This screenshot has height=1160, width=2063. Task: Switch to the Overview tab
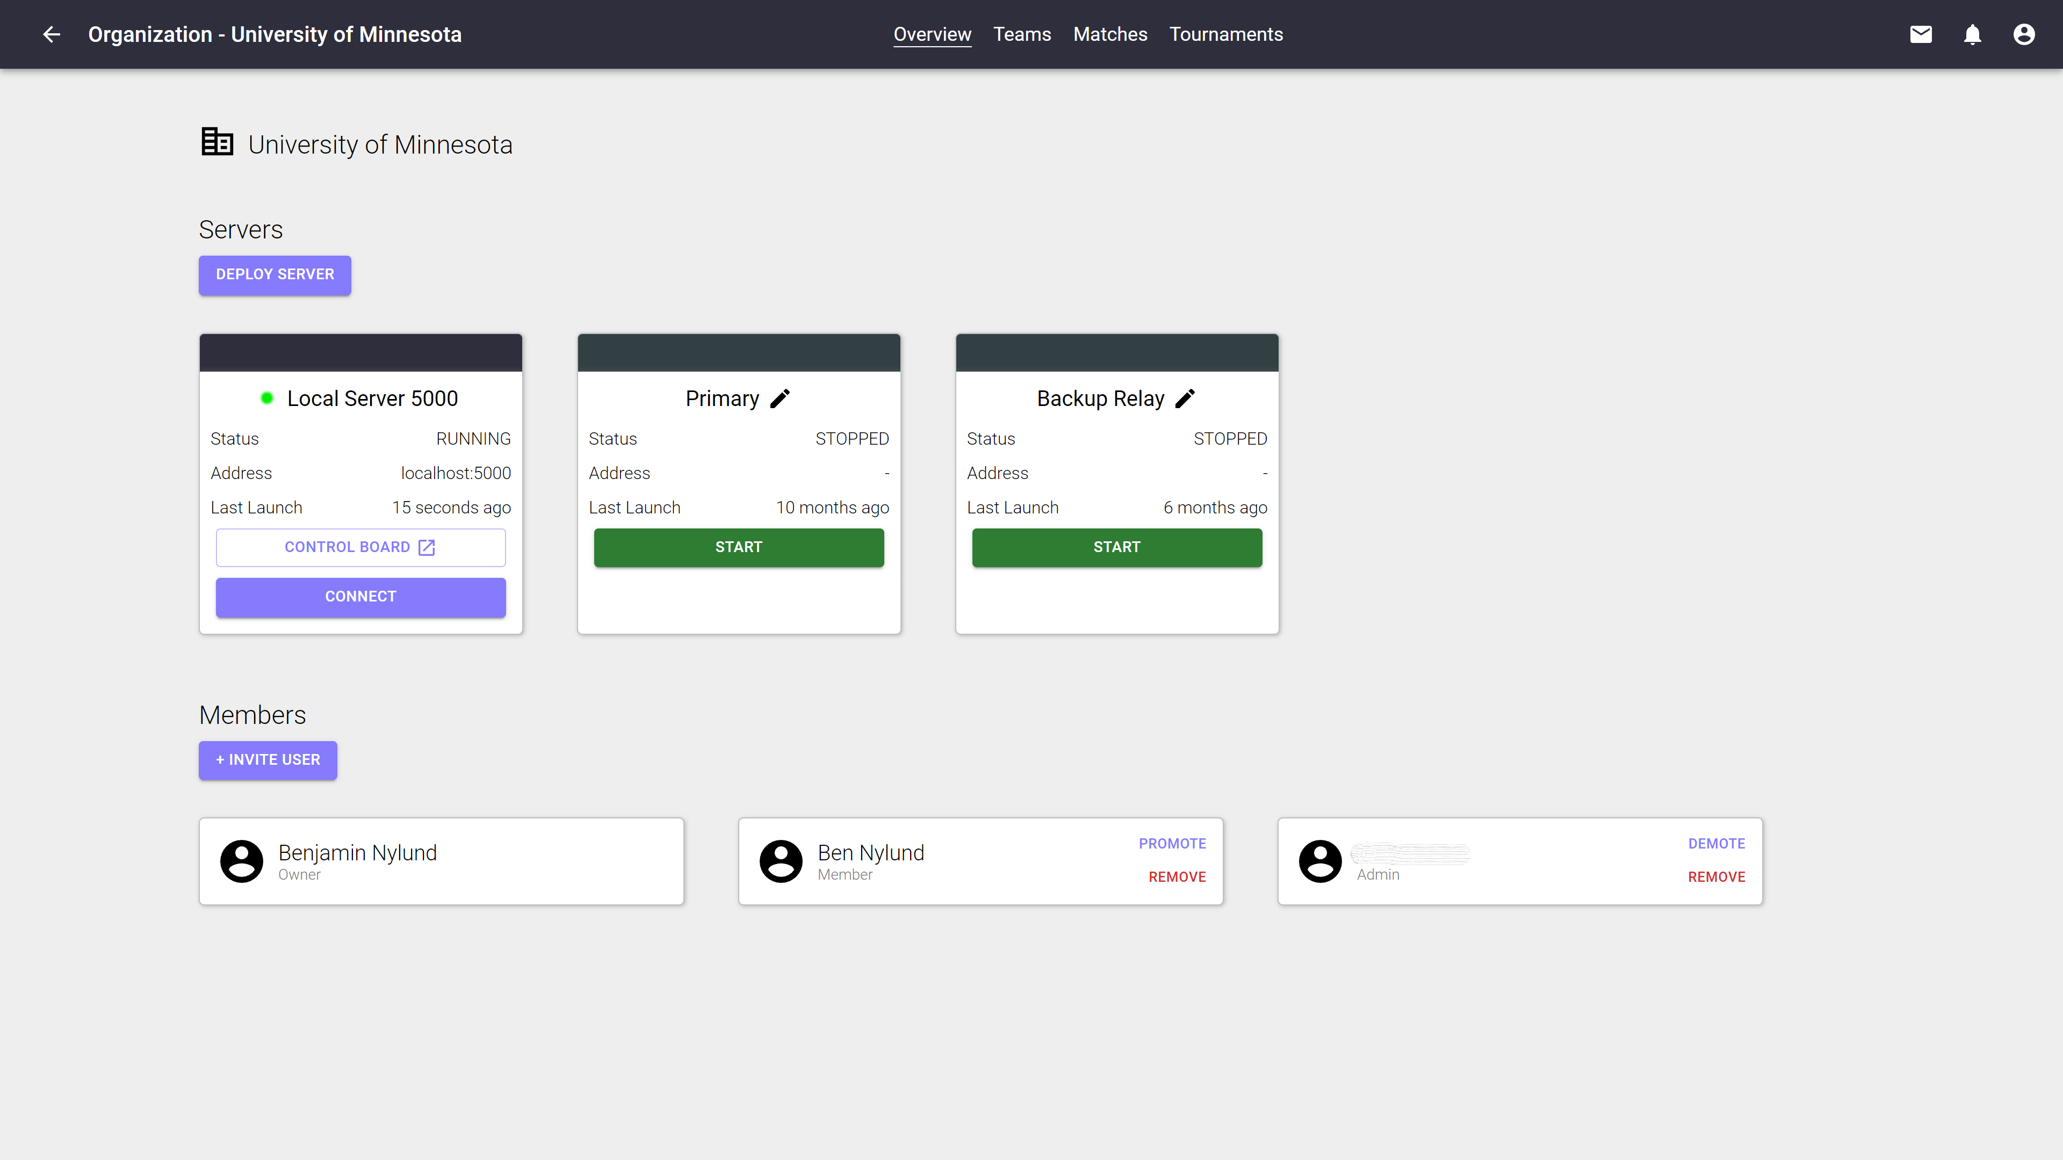pos(932,34)
